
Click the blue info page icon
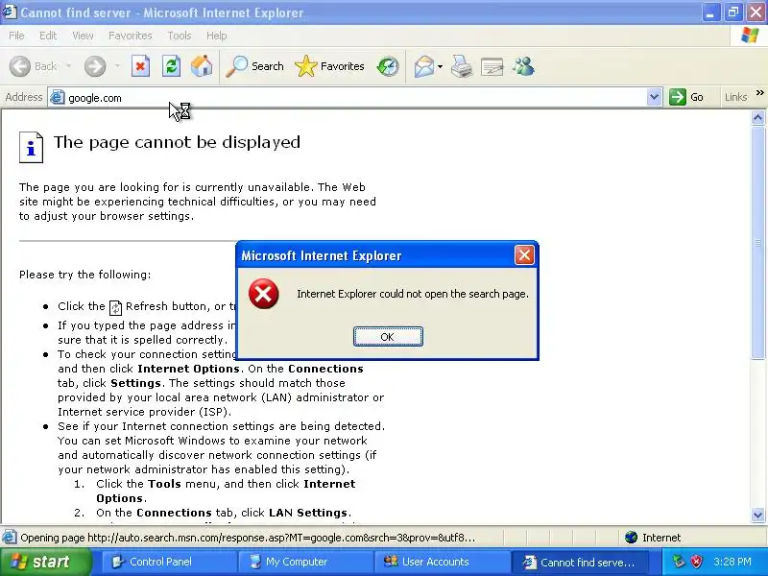[x=31, y=147]
